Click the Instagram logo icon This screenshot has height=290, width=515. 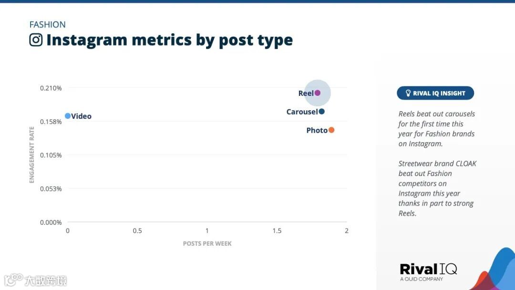point(36,40)
